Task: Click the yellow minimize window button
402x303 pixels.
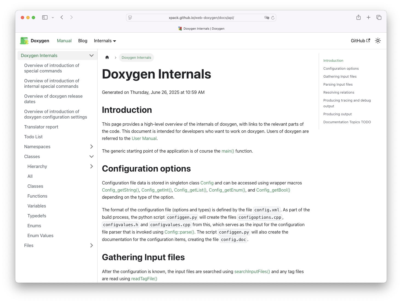Action: [x=28, y=18]
